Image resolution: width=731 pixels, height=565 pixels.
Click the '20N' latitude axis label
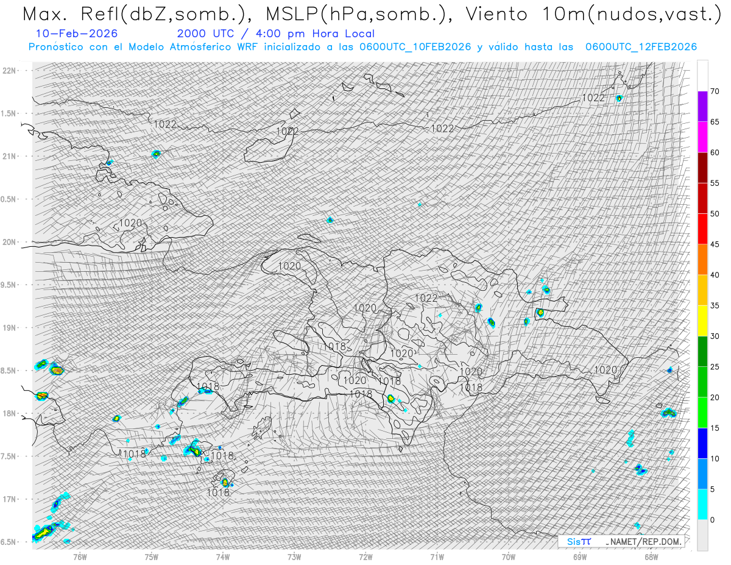pos(10,242)
